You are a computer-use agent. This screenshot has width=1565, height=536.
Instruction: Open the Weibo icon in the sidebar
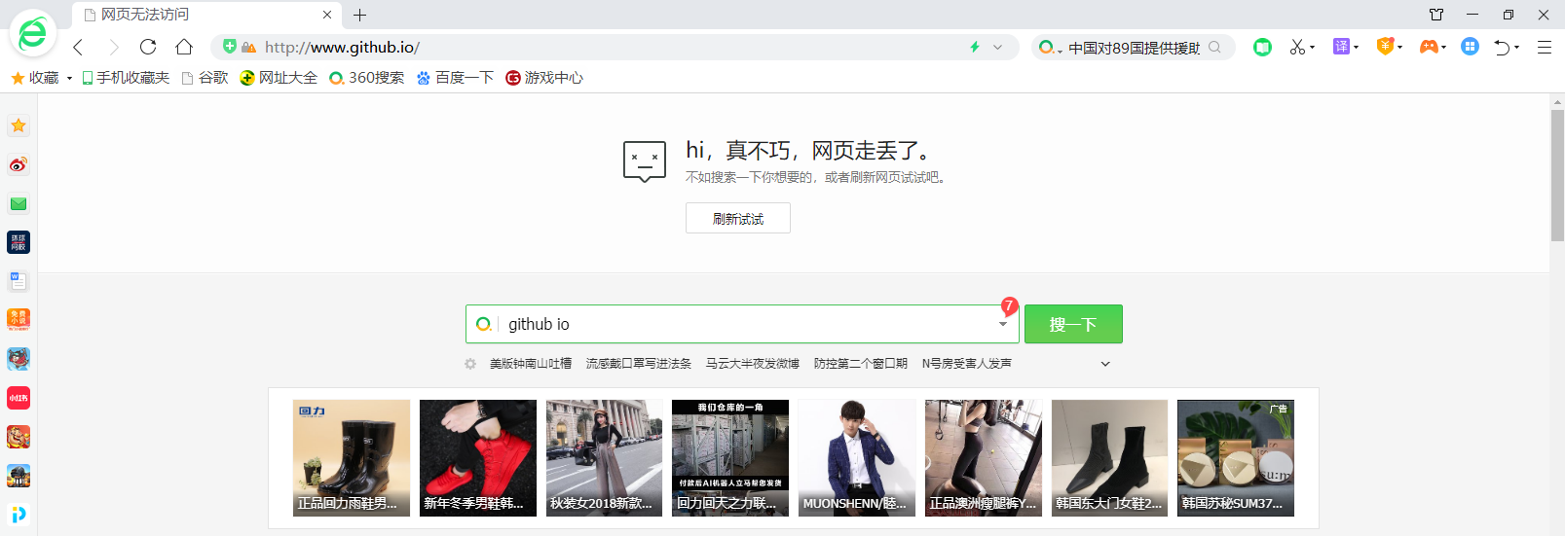click(19, 164)
